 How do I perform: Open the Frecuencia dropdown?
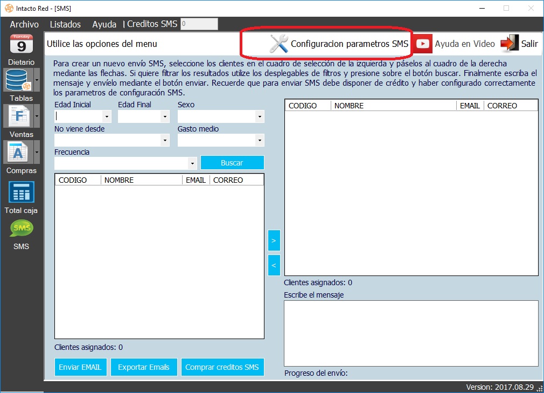click(192, 163)
